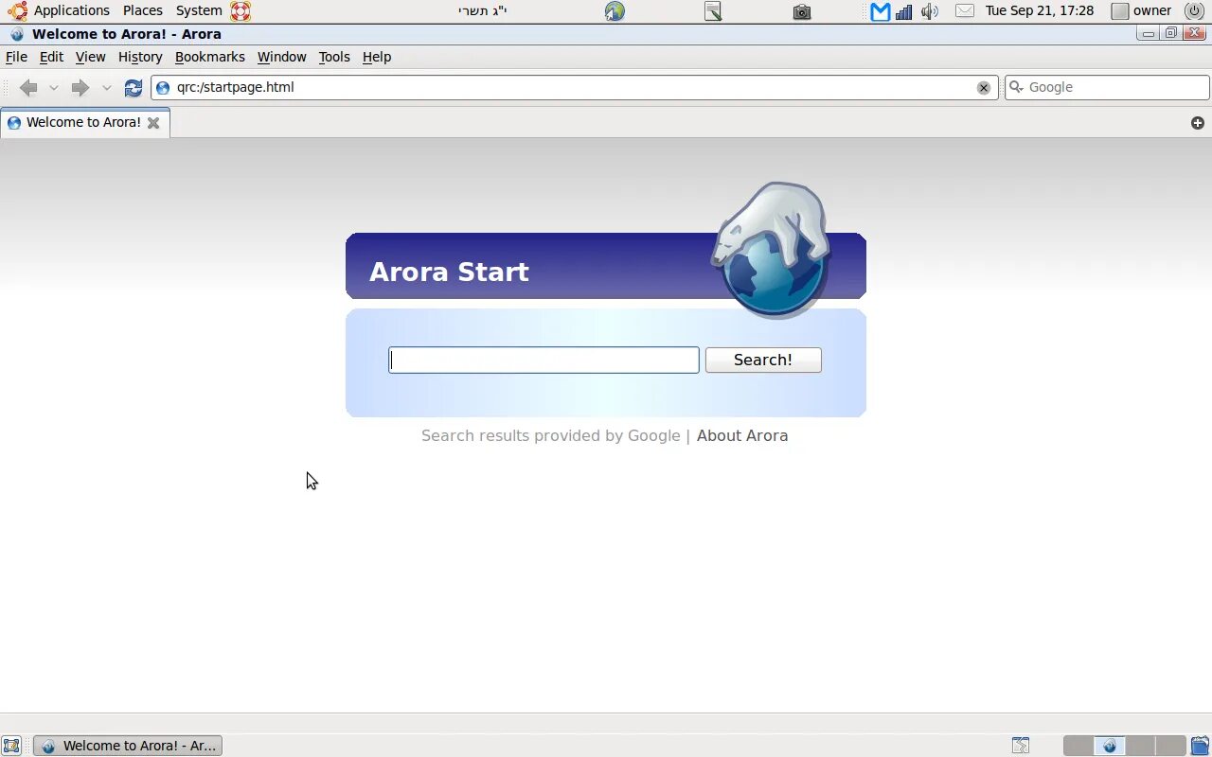
Task: Open the search engine magnifier dropdown
Action: point(1017,87)
